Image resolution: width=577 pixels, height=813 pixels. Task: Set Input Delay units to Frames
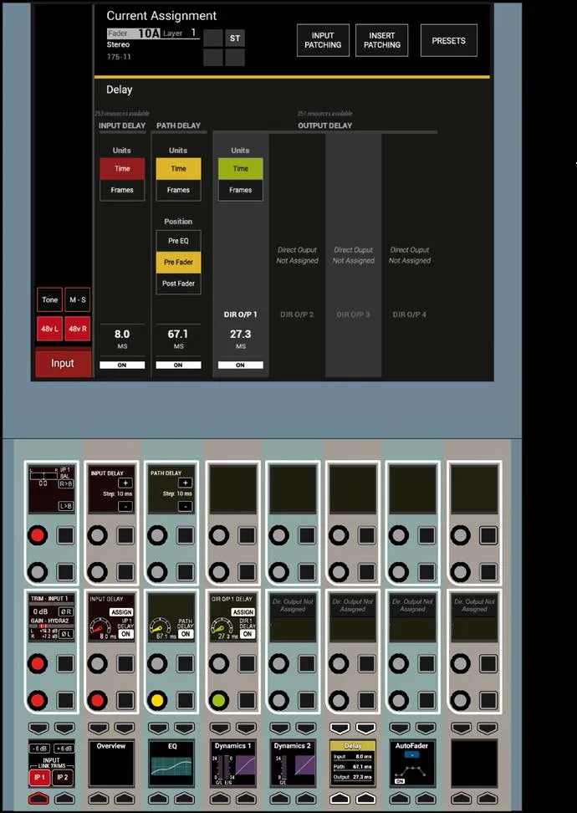[x=122, y=190]
